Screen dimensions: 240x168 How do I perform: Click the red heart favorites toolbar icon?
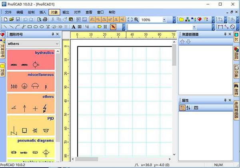[x=200, y=20]
